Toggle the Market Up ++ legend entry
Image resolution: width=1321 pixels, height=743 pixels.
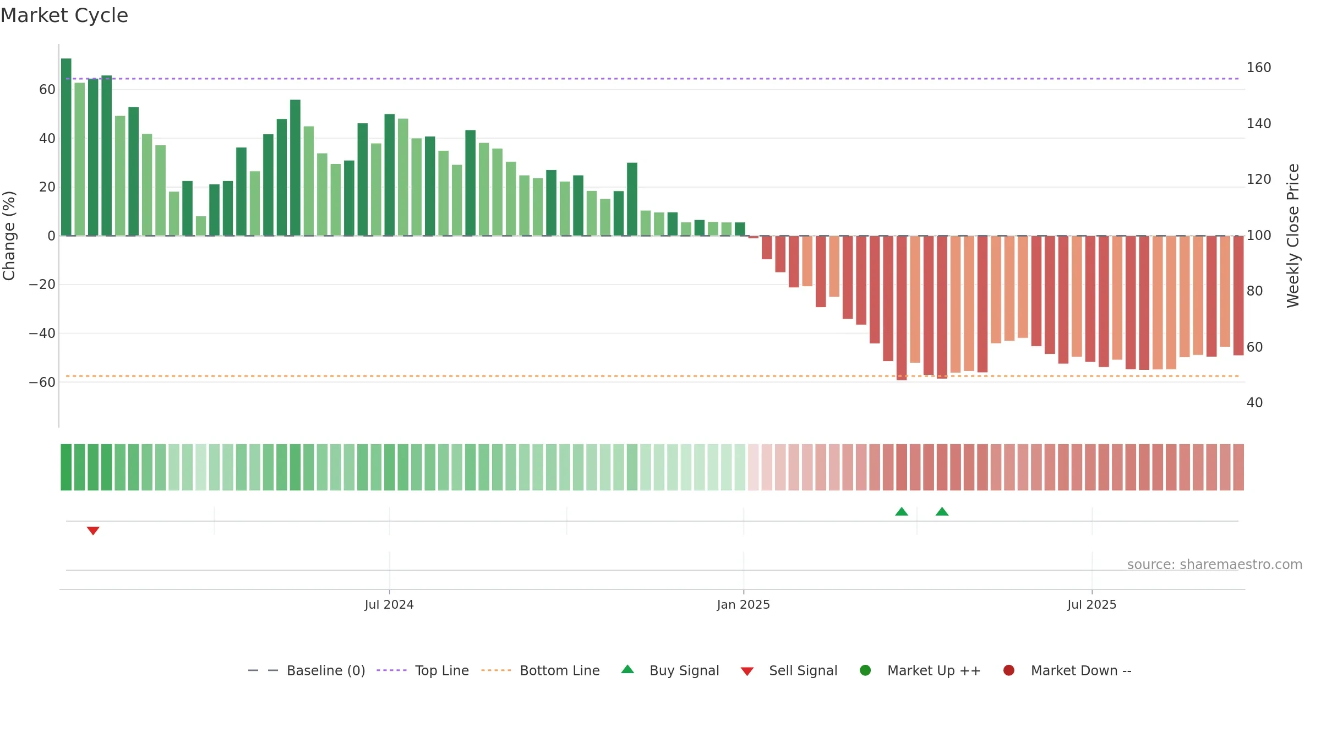[920, 670]
